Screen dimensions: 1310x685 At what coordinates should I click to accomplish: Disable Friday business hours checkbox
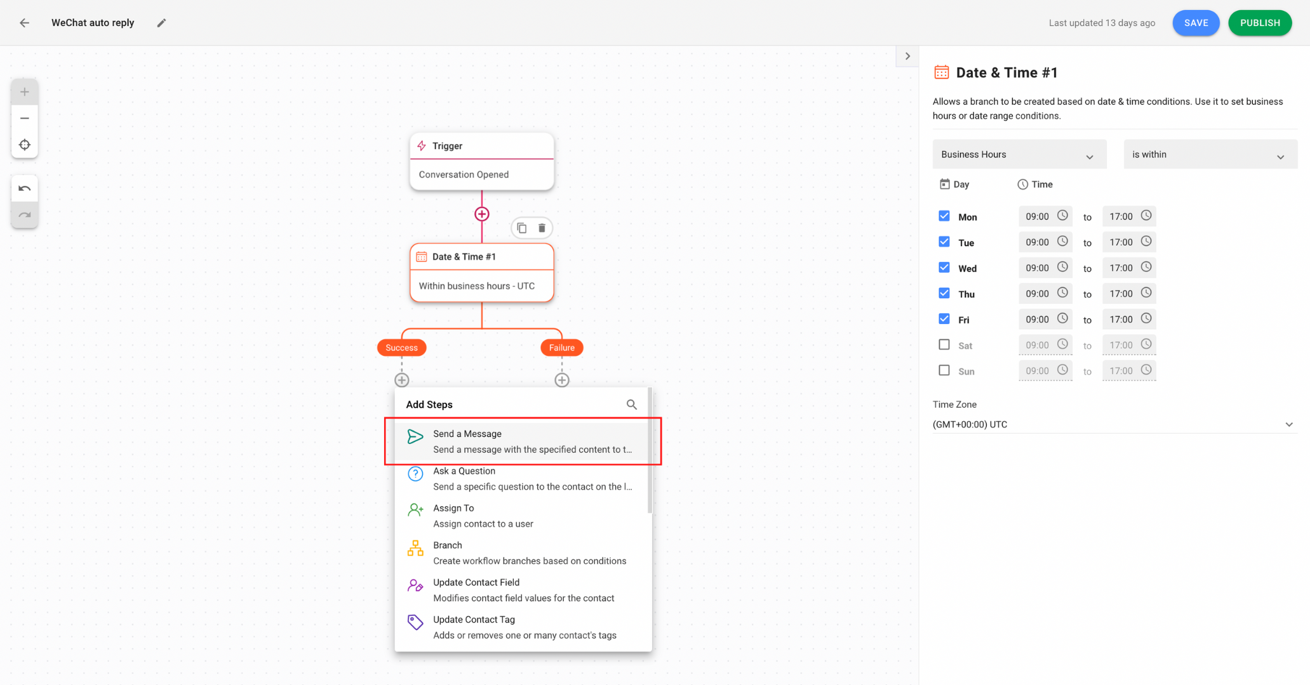(x=944, y=319)
